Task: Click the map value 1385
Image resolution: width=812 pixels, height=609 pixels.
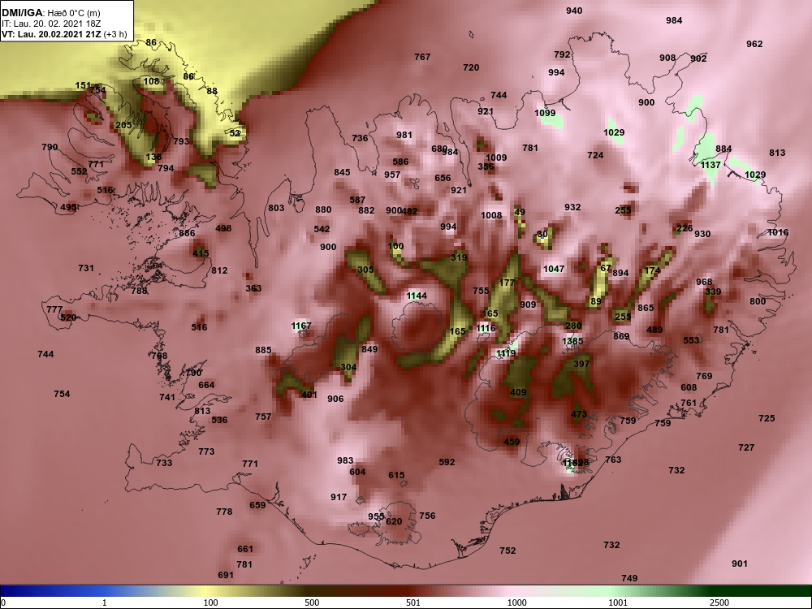Action: tap(572, 341)
